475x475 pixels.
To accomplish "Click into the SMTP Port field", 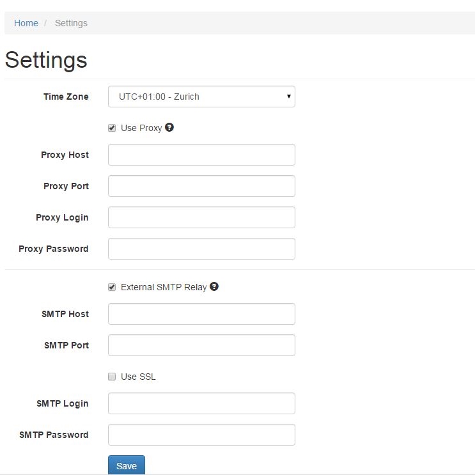I will point(201,345).
